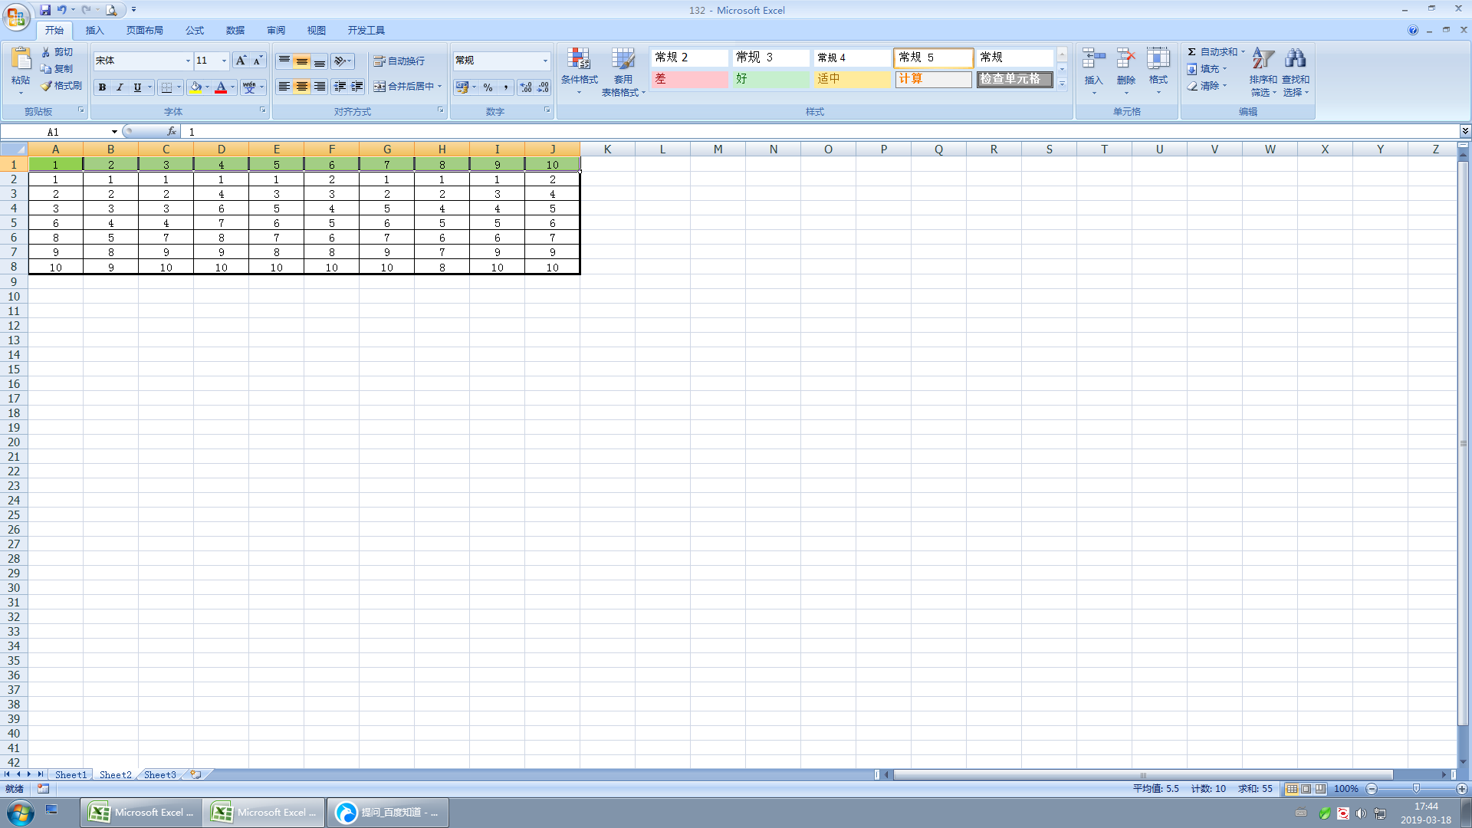Toggle wrap text option
This screenshot has width=1472, height=828.
[399, 61]
